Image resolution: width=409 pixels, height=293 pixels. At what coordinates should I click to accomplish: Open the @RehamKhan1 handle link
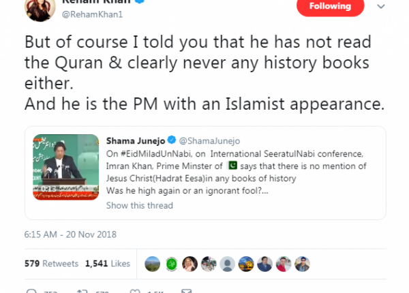tap(92, 14)
